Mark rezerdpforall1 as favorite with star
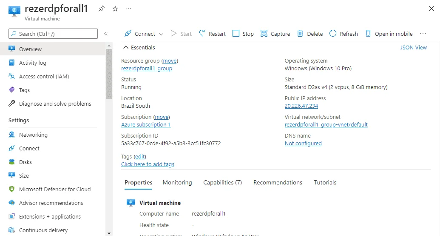440x236 pixels. coord(115,9)
